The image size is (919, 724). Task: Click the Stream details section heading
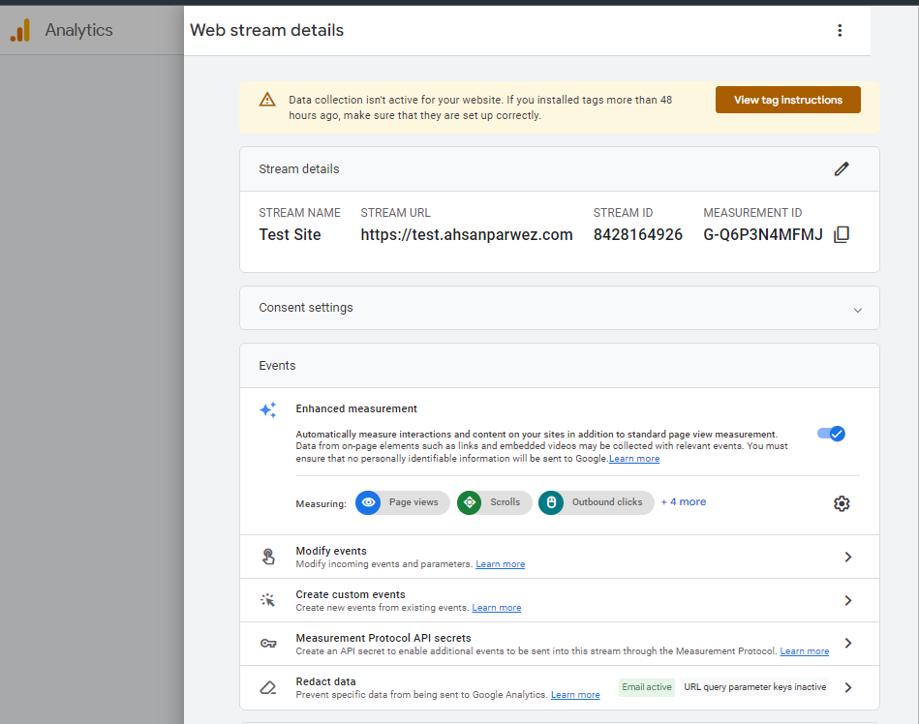tap(299, 168)
